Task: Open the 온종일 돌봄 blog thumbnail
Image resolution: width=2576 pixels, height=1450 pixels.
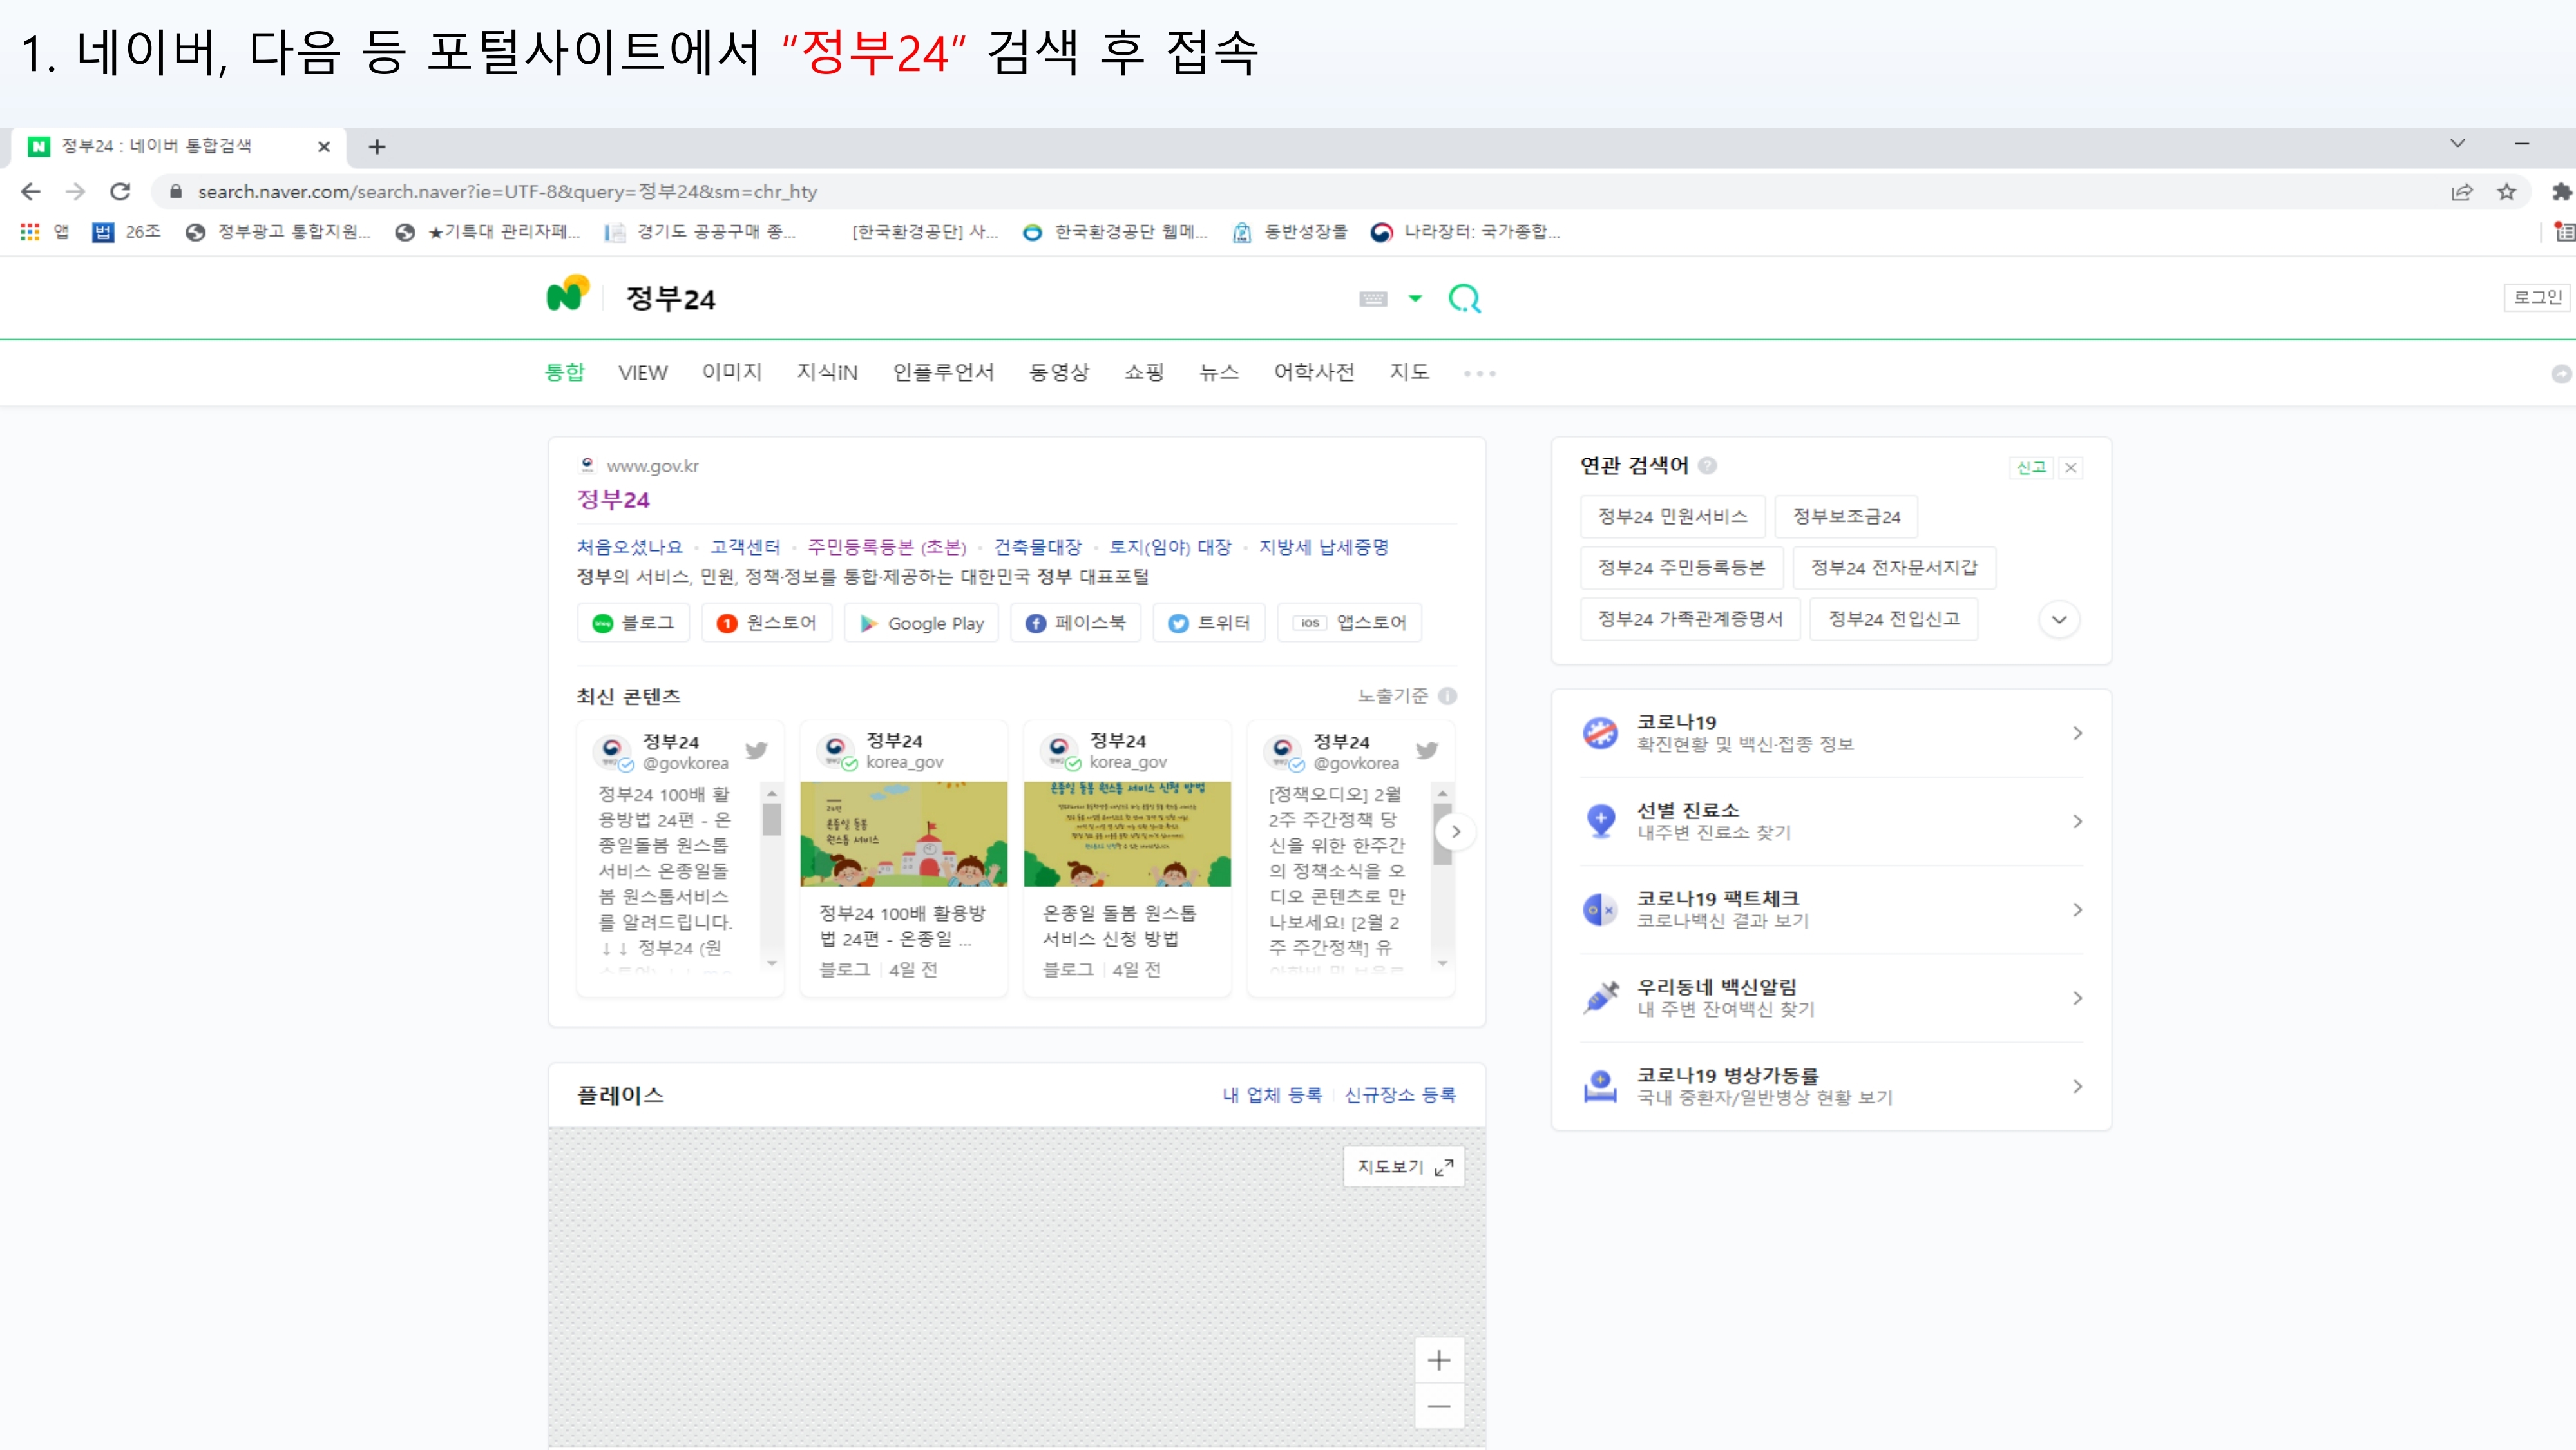Action: [1127, 833]
